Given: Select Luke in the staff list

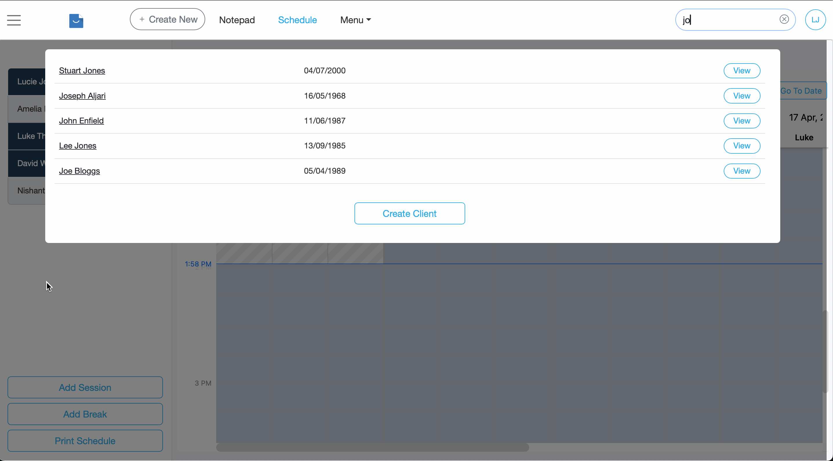Looking at the screenshot, I should 27,136.
